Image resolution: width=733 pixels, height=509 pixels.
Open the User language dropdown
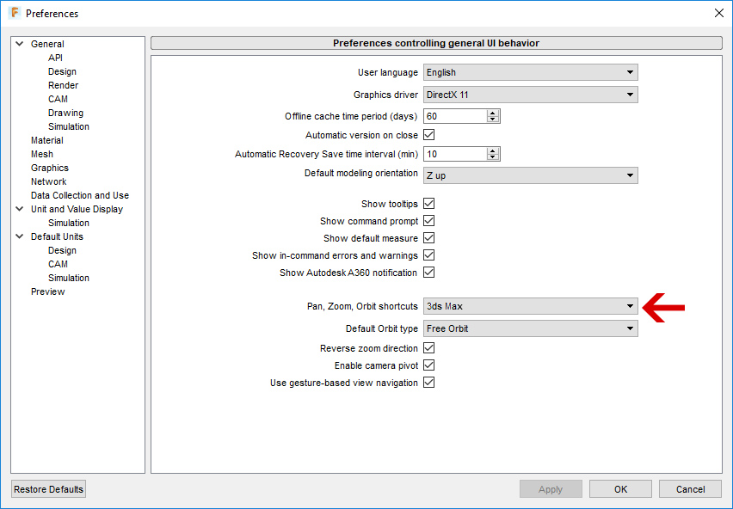coord(531,72)
